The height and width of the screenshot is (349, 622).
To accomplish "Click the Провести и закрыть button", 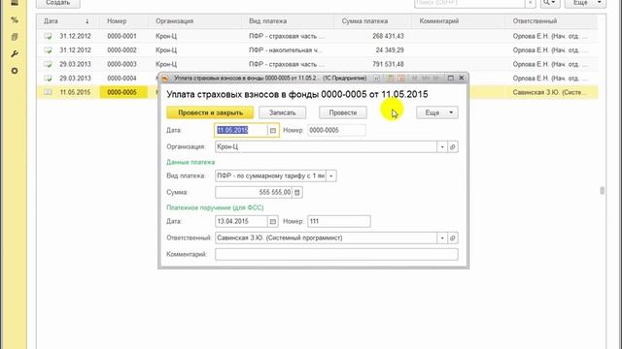I will [210, 112].
